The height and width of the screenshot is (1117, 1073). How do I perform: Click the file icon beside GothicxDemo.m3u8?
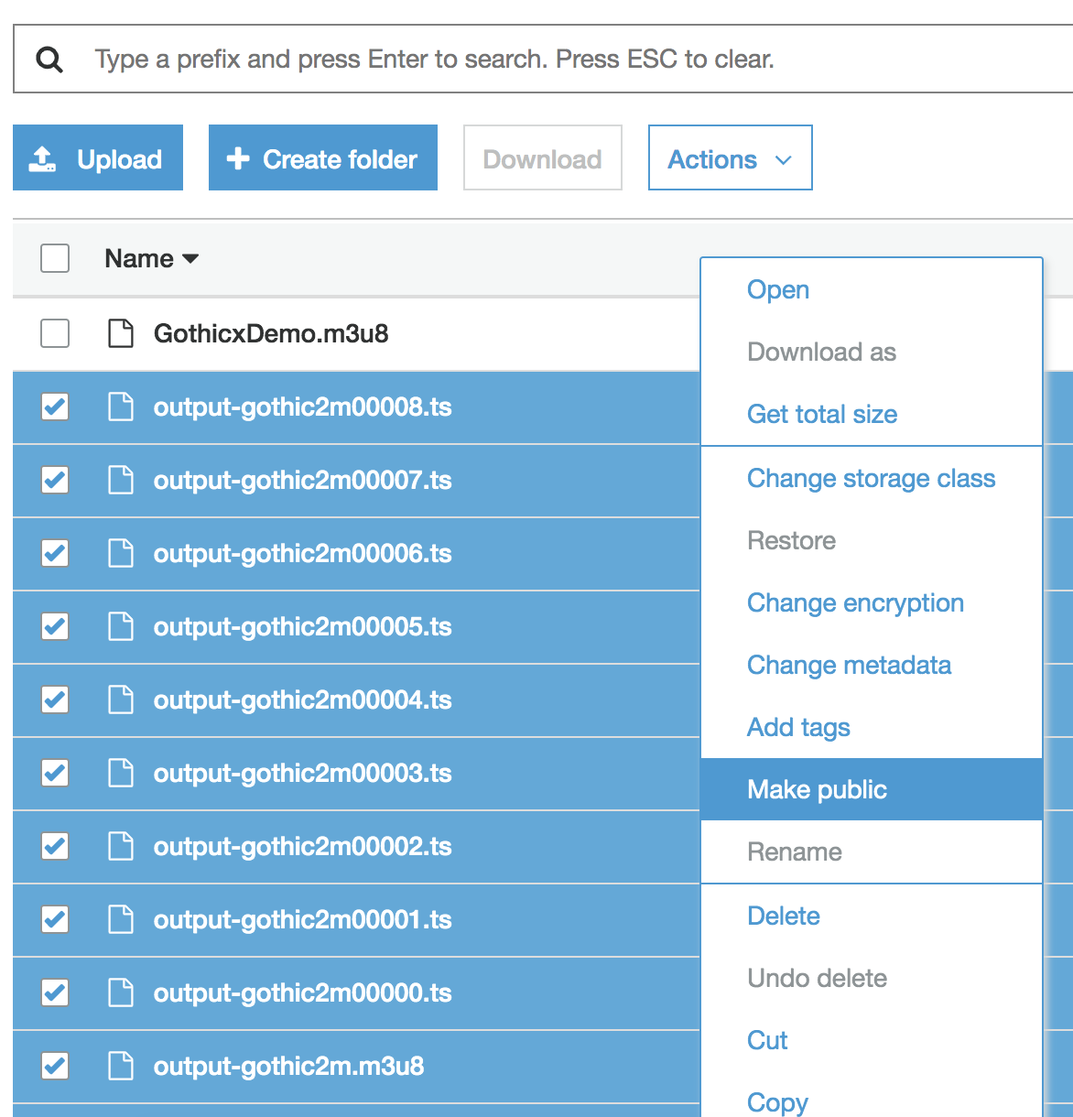click(x=120, y=333)
